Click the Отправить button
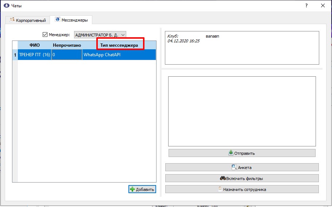The width and height of the screenshot is (332, 207). coord(242,153)
